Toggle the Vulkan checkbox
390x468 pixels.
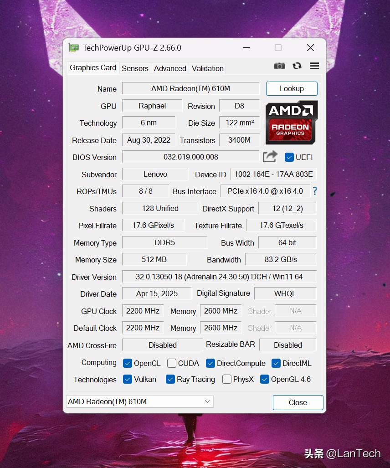pyautogui.click(x=128, y=379)
